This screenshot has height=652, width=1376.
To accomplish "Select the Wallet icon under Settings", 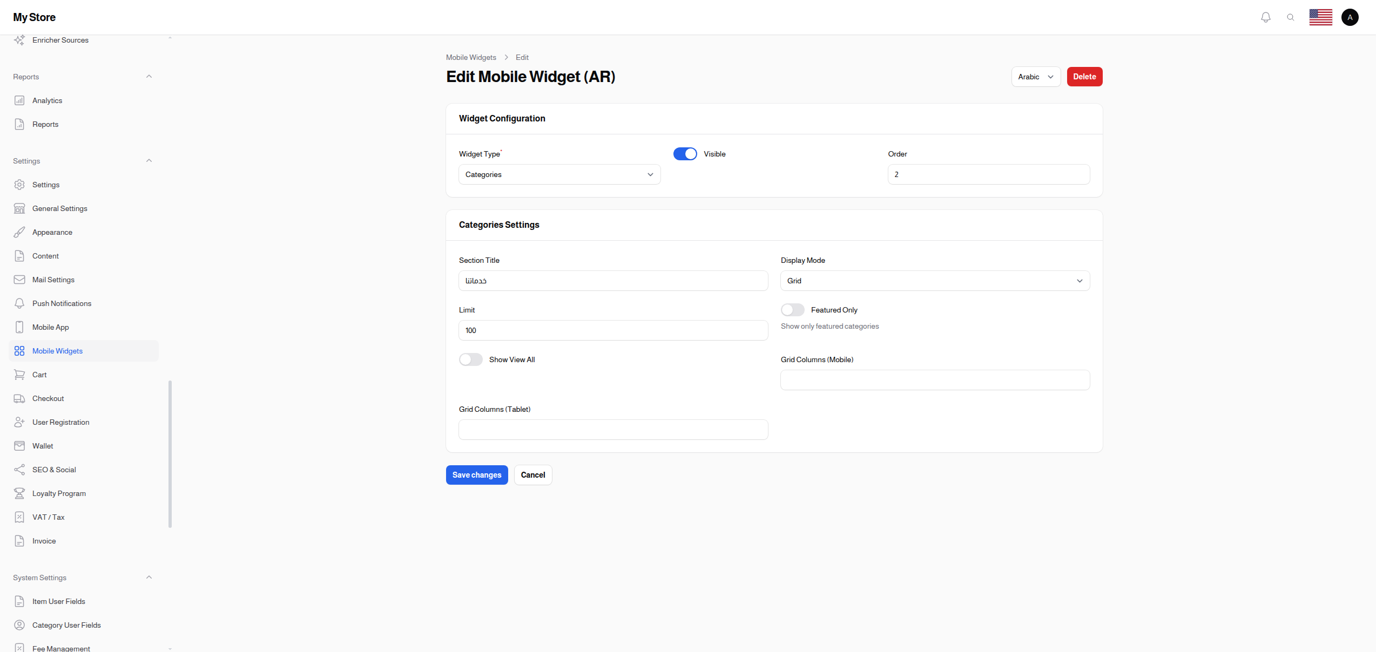I will [x=19, y=446].
